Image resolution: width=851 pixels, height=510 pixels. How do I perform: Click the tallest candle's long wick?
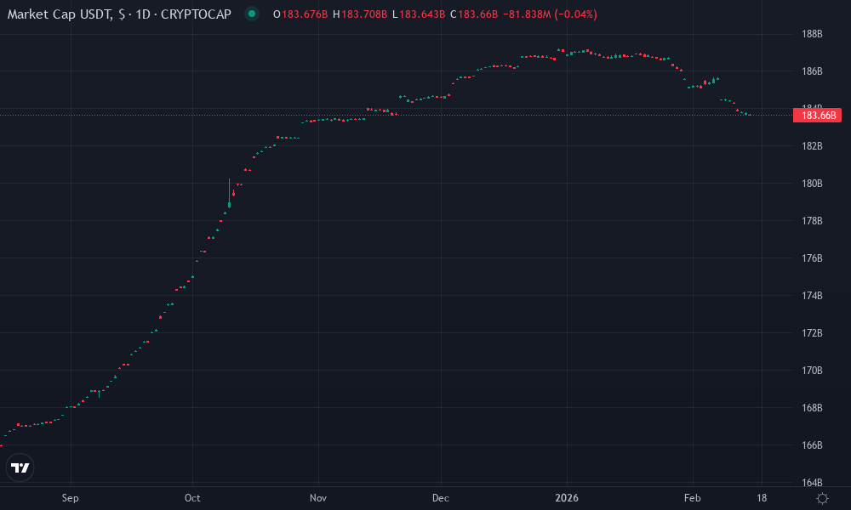click(x=230, y=189)
